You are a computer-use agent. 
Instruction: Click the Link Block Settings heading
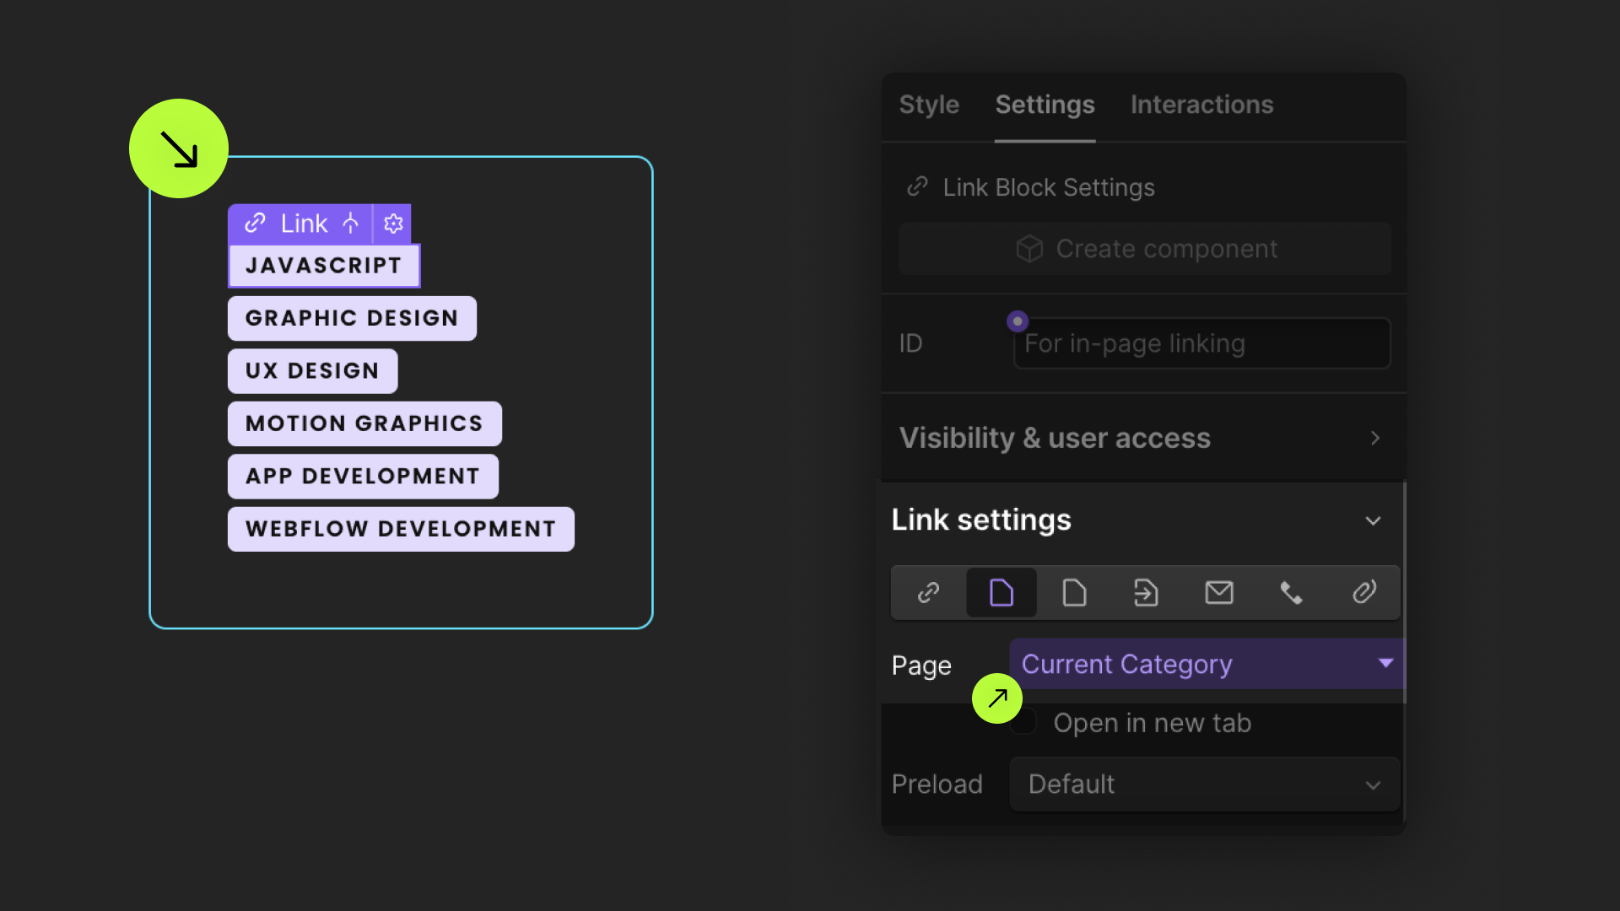(1049, 187)
